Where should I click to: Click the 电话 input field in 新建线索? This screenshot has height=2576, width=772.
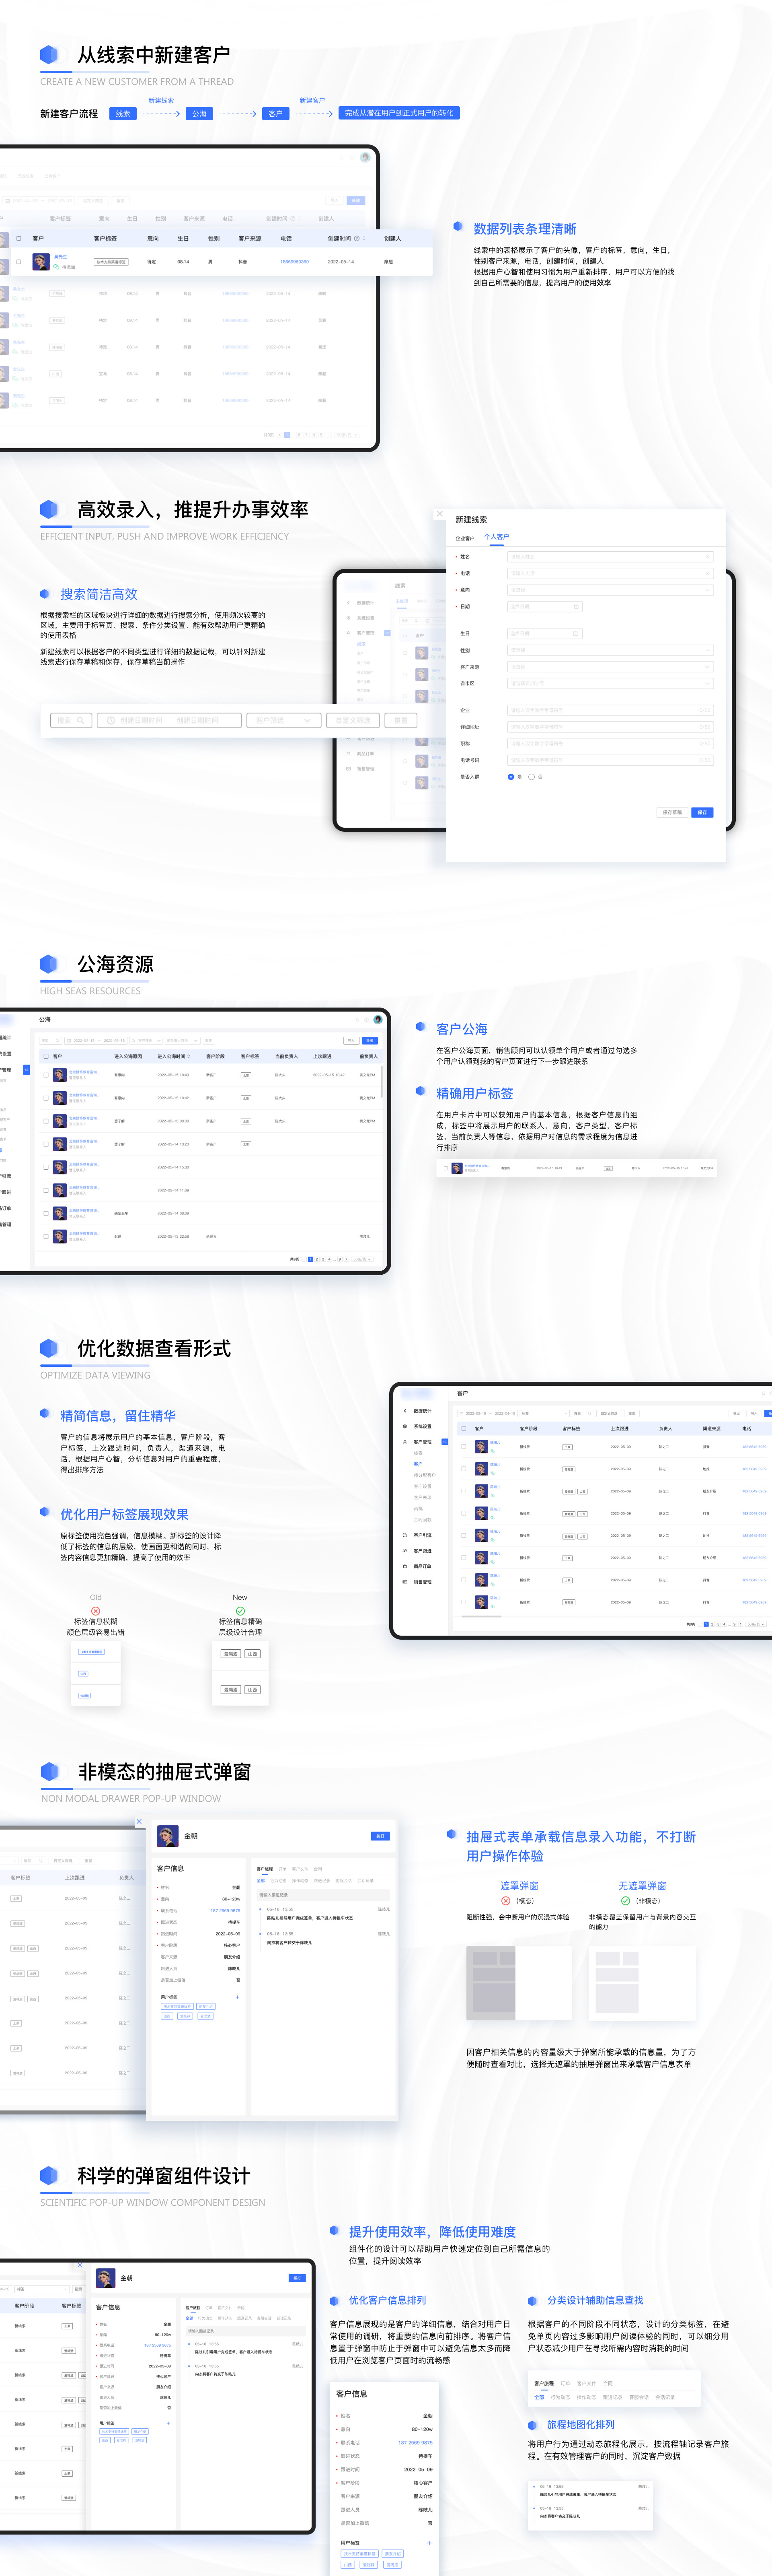610,574
